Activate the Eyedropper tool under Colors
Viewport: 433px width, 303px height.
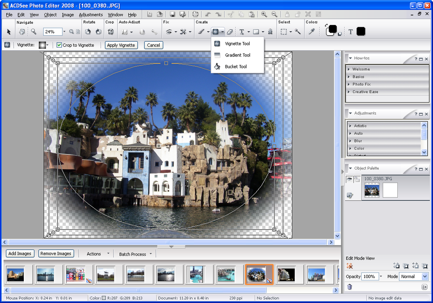pos(311,32)
